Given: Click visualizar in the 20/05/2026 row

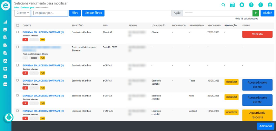Looking at the screenshot, I should (x=231, y=97).
